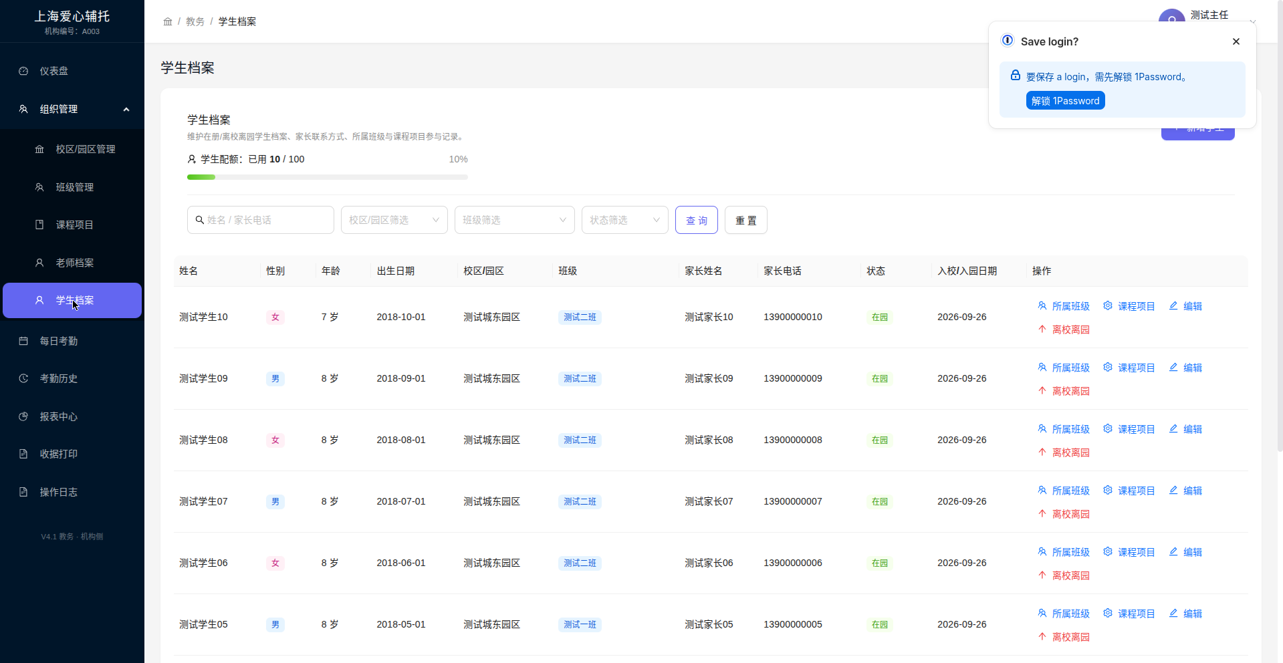Click 离校离园 for 测试学生05
1283x663 pixels.
tap(1064, 637)
